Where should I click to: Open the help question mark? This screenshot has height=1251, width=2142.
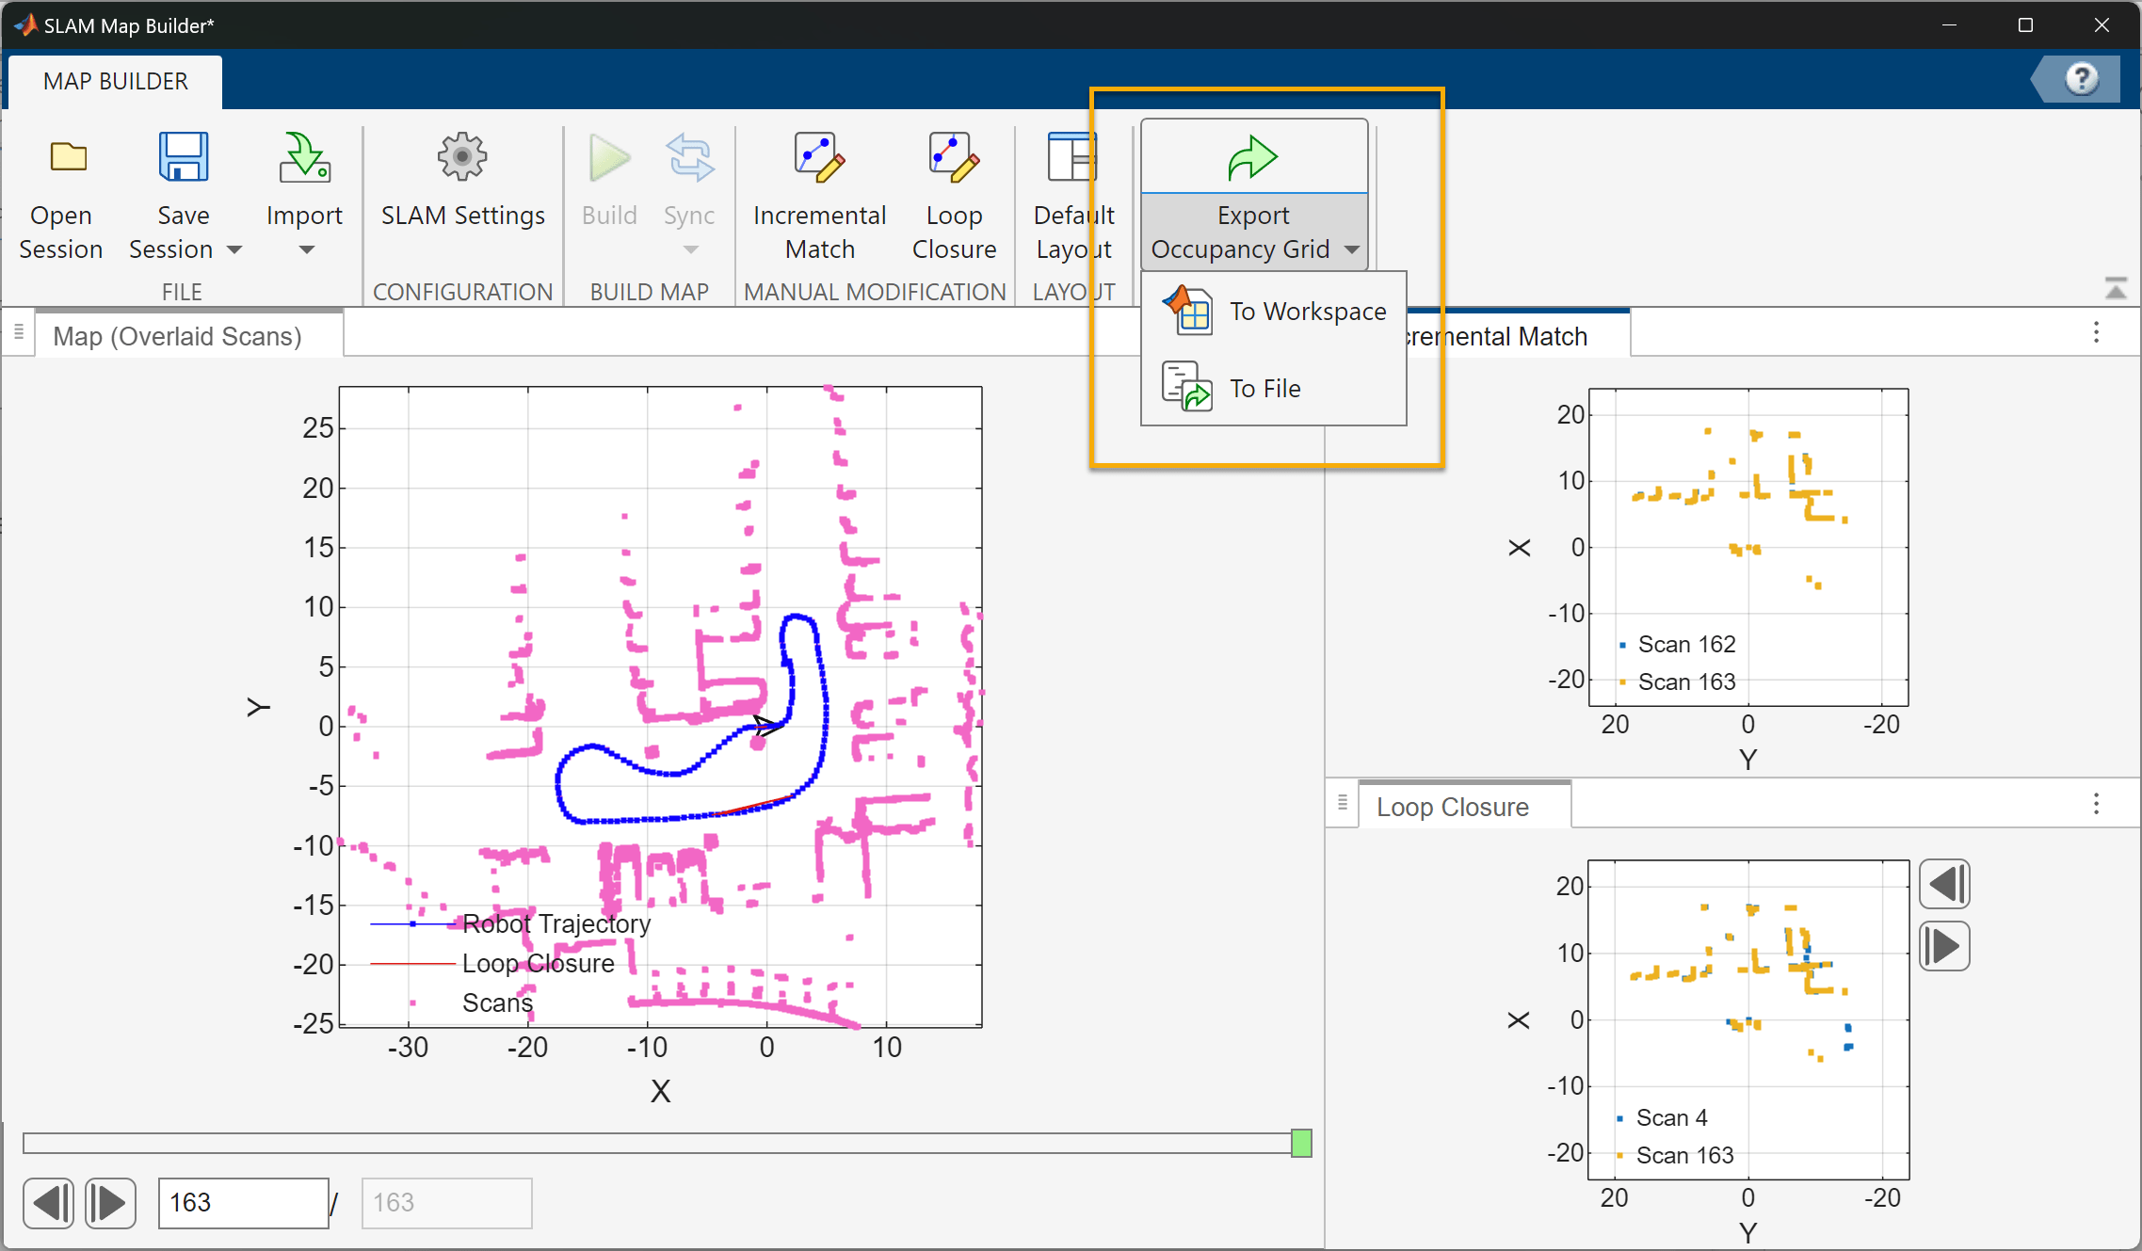pyautogui.click(x=2082, y=79)
